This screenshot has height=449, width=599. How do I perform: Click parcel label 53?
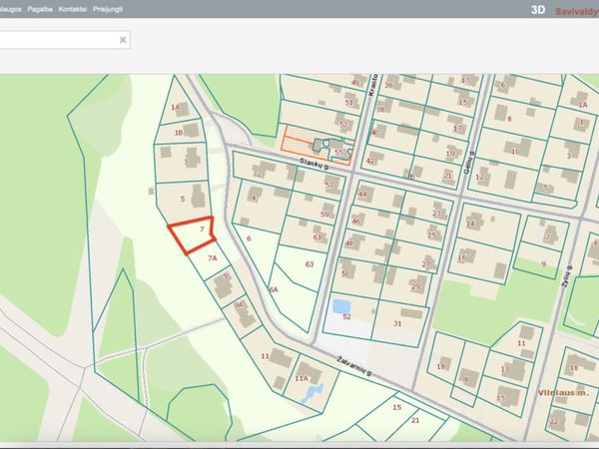tap(343, 124)
